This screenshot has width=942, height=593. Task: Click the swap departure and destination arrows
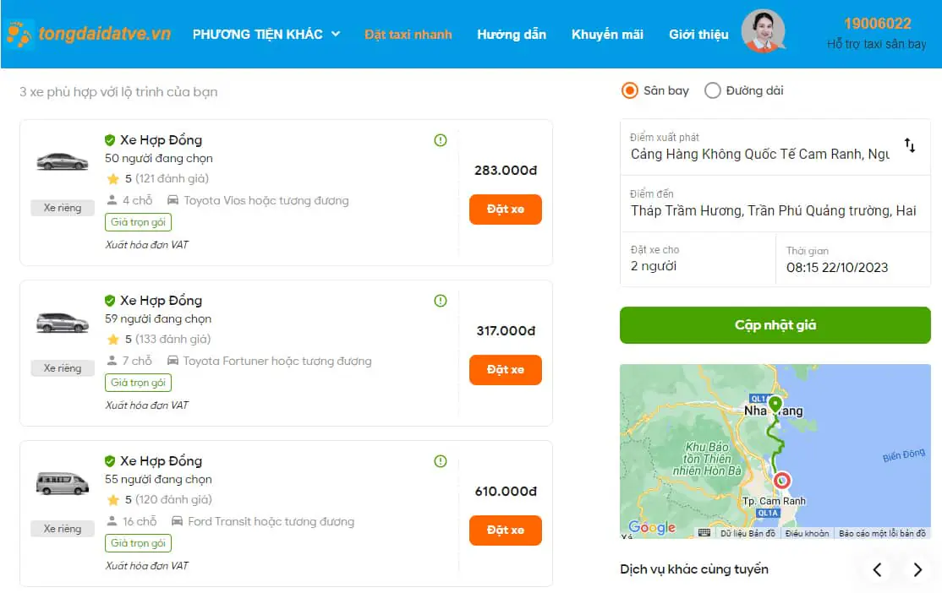(910, 145)
